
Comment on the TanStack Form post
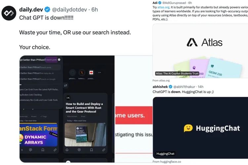[30, 150]
